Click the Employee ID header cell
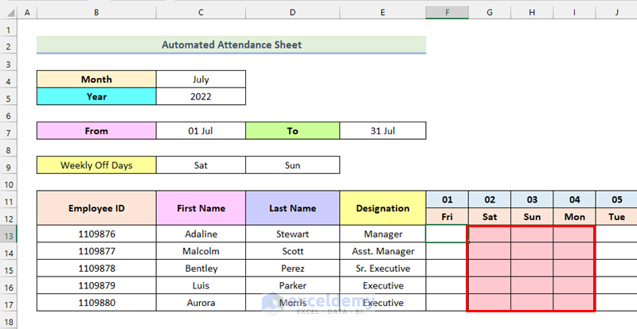Screen dimensions: 637x329 point(96,208)
